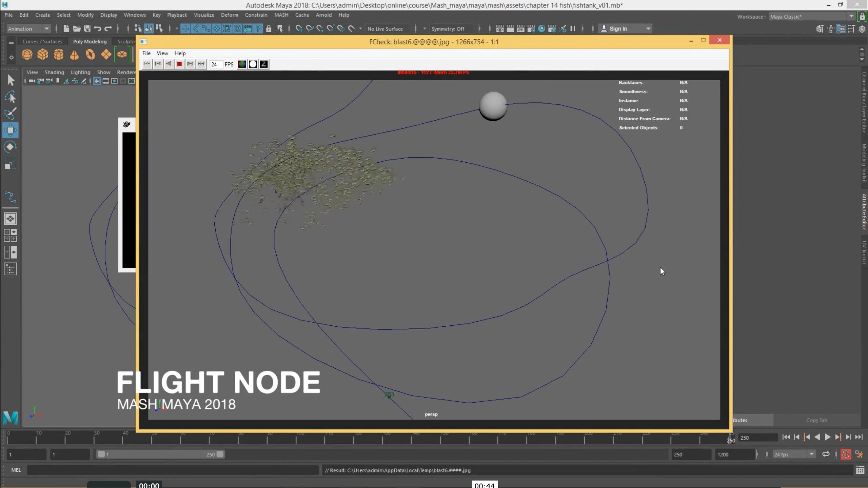Click the save scene icon
This screenshot has height=488, width=868.
point(87,29)
